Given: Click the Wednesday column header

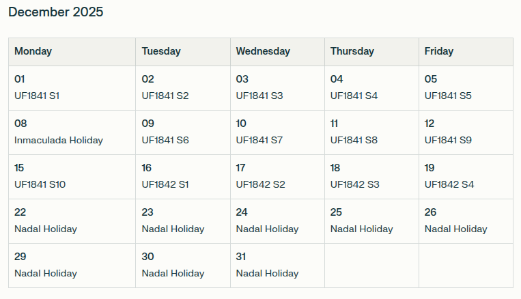Looking at the screenshot, I should 263,51.
